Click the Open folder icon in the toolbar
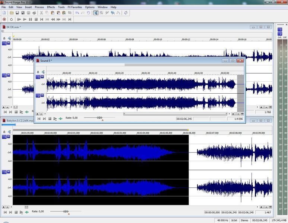Image resolution: width=288 pixels, height=223 pixels. point(12,13)
